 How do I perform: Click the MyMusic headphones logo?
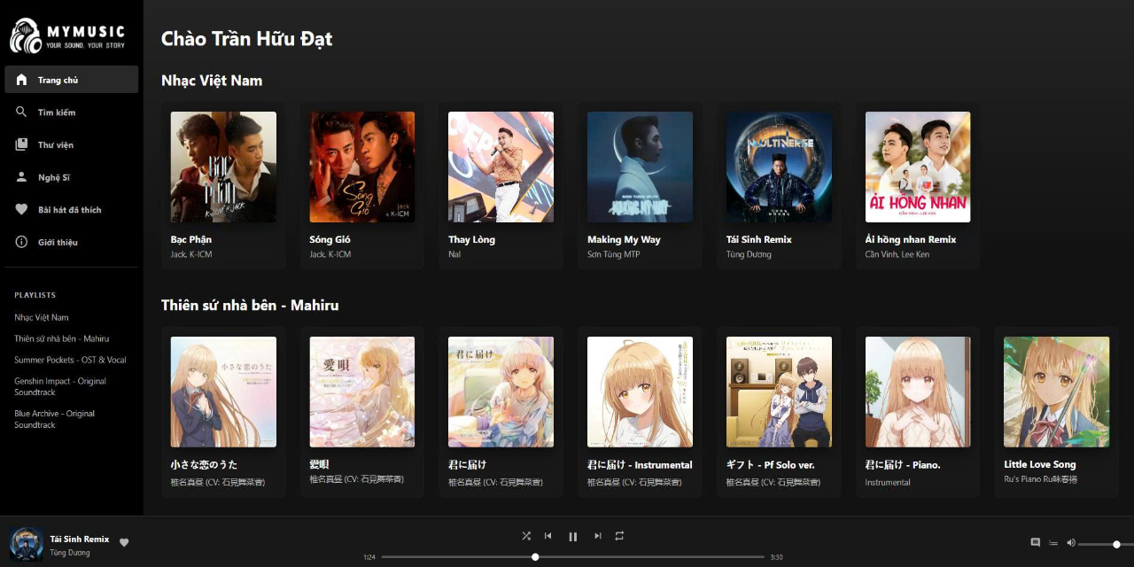coord(27,34)
